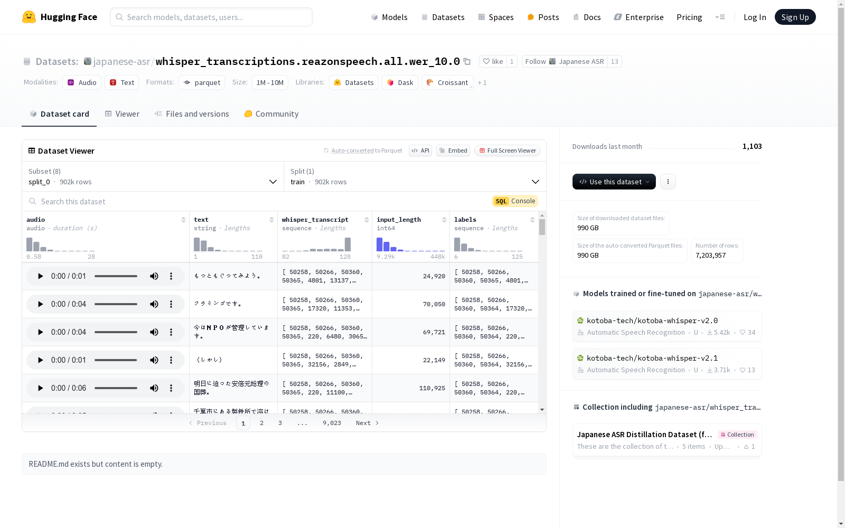Viewport: 845px width, 528px height.
Task: Open more options on first audio row
Action: 171,276
